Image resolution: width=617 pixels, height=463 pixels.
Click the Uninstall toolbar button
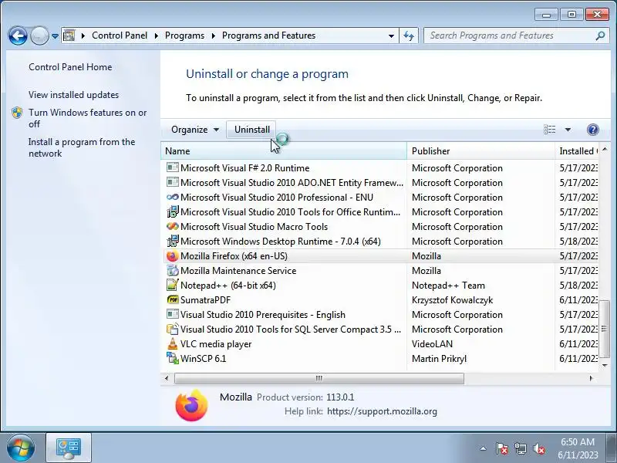point(252,130)
